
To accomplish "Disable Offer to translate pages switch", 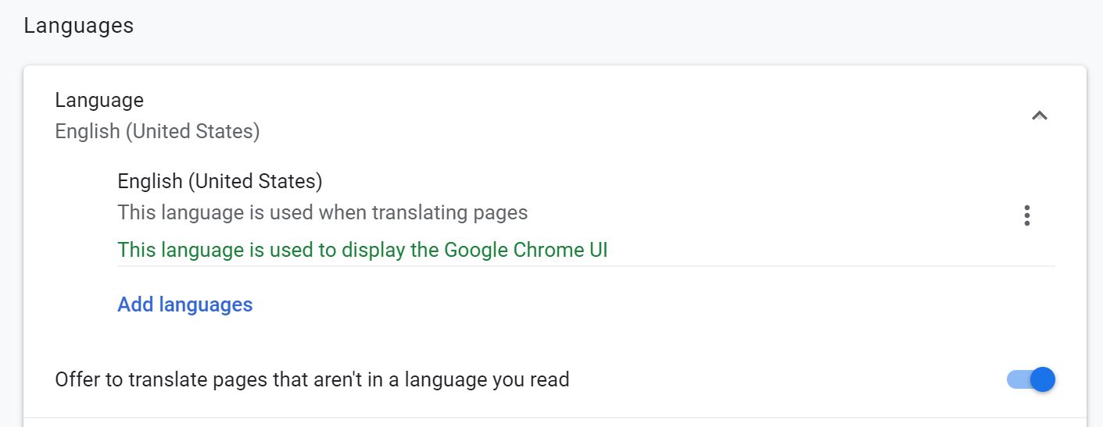I will coord(1031,379).
